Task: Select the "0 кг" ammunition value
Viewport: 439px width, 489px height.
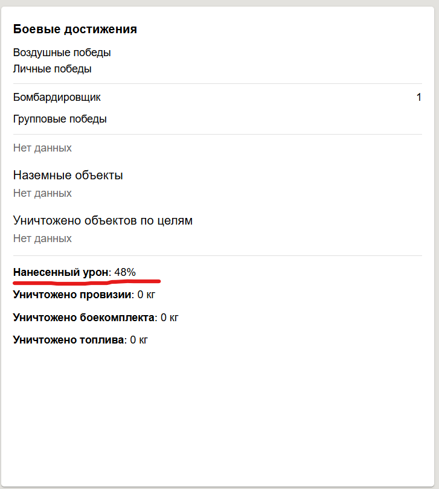Action: pos(170,317)
